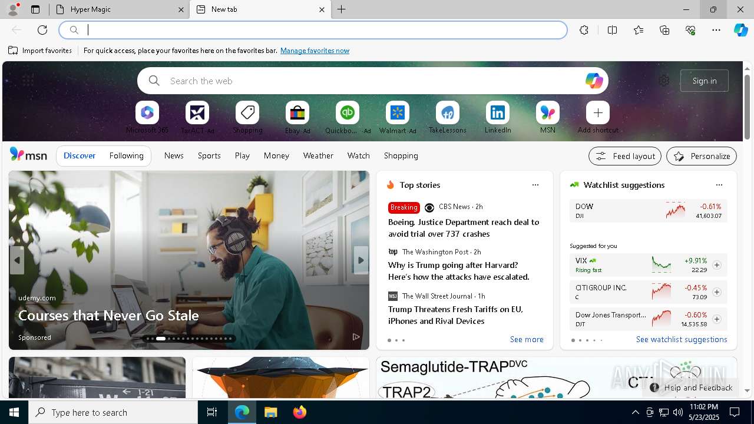754x424 pixels.
Task: Show hidden icons in system tray
Action: tap(635, 412)
